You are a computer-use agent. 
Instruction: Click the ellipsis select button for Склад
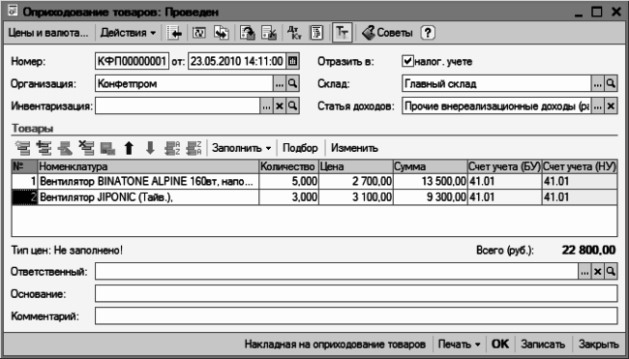pyautogui.click(x=597, y=83)
